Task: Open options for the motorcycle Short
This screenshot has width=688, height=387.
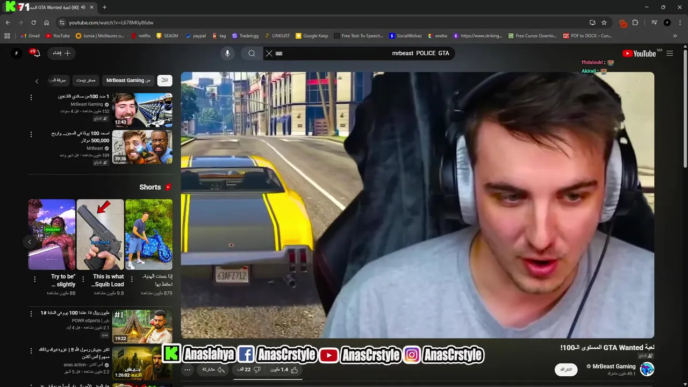Action: [x=132, y=279]
